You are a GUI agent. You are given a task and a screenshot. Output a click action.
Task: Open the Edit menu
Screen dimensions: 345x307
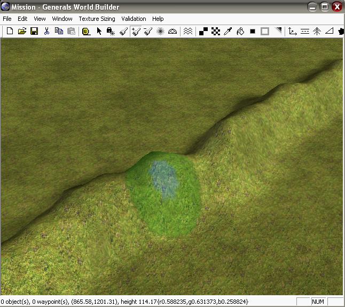[x=22, y=19]
